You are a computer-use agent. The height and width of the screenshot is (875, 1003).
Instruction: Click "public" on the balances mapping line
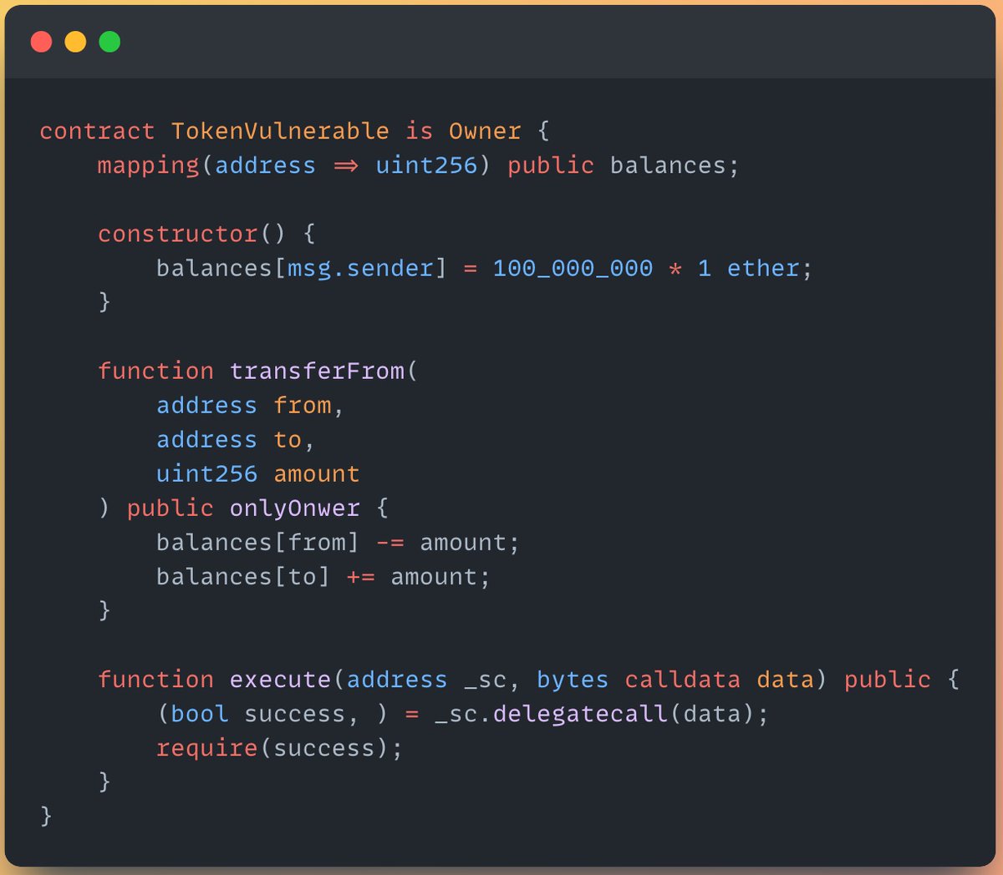pyautogui.click(x=551, y=165)
